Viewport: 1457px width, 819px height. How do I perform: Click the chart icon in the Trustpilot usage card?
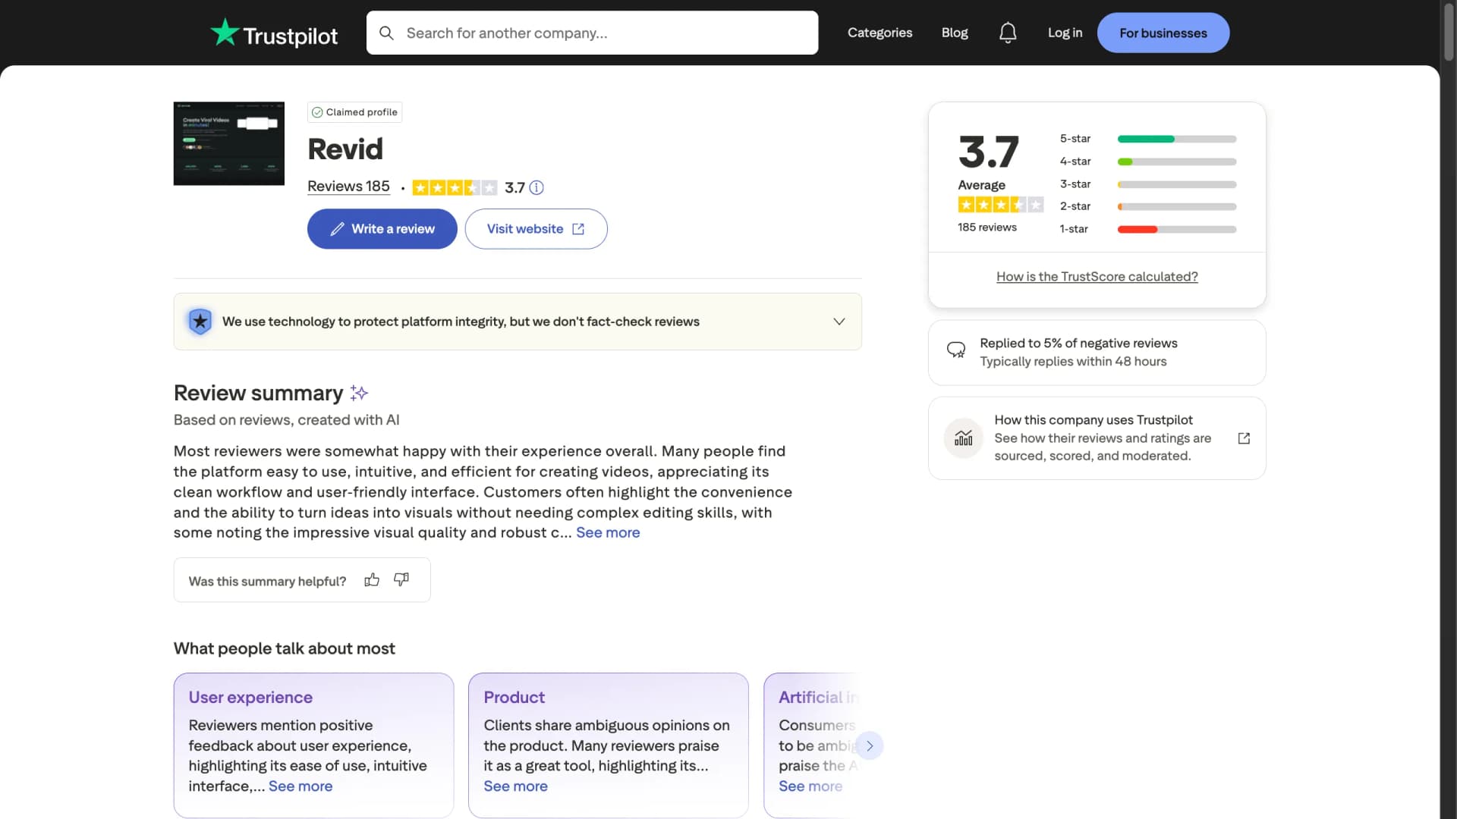coord(963,438)
